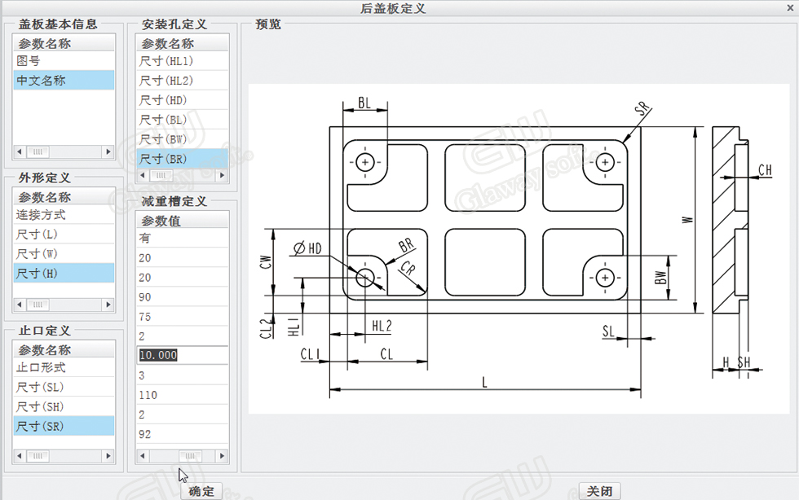The width and height of the screenshot is (799, 500).
Task: Select 尺寸(BW) in 安装孔定义 list
Action: (183, 139)
